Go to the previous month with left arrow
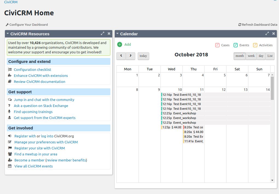Viewport: 279px width, 194px height. (121, 56)
